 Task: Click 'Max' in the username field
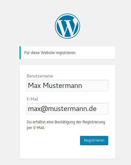(x=34, y=85)
